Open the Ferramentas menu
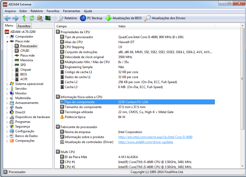This screenshot has height=177, width=246. 71,11
